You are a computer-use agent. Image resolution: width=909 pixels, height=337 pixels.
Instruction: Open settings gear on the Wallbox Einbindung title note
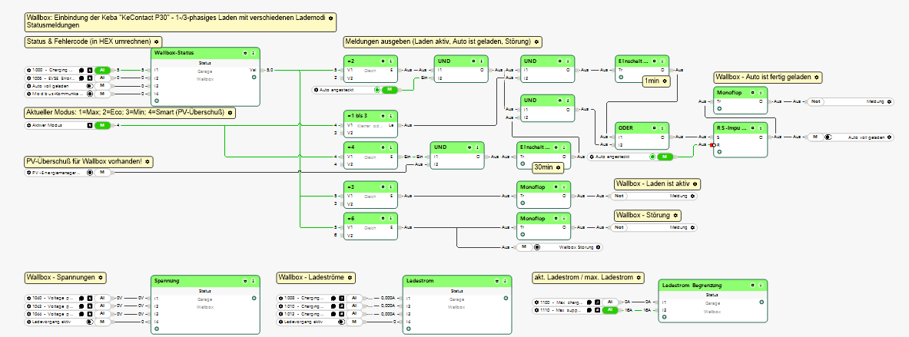click(330, 18)
